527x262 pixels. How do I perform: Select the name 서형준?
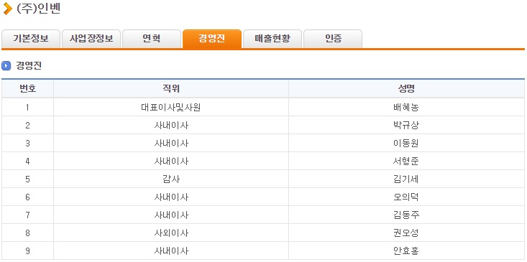[x=406, y=162]
